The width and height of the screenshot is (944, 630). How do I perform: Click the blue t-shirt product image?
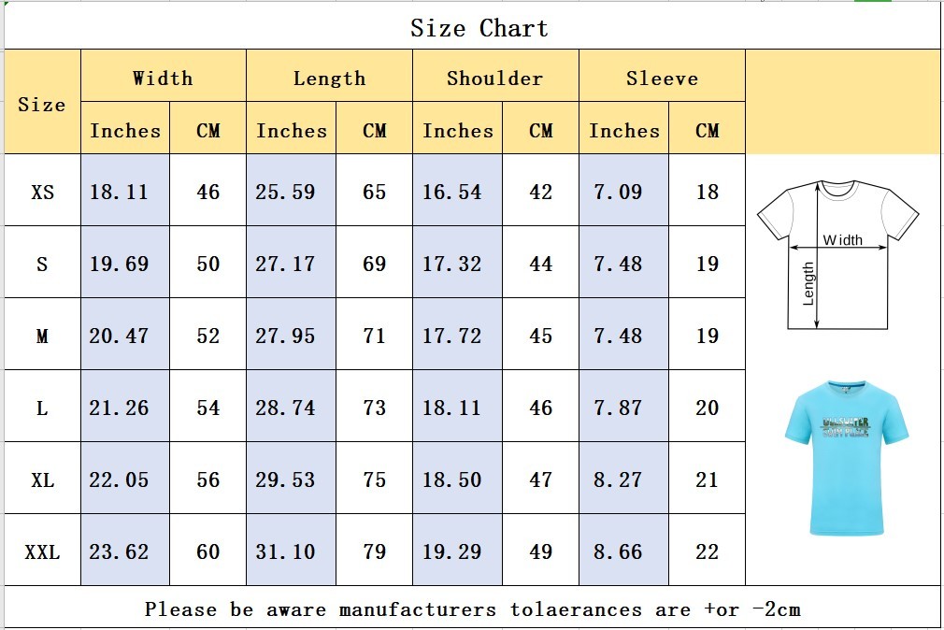(x=847, y=458)
